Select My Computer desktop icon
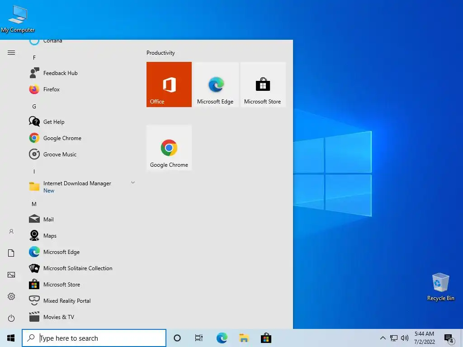 tap(18, 19)
